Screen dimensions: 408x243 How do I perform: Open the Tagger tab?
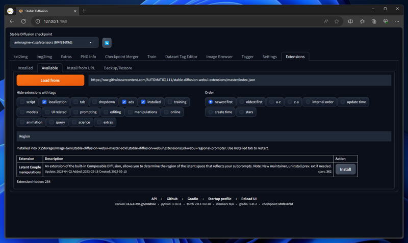[247, 57]
